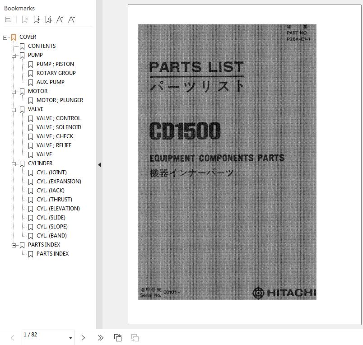Hide the bookmarks pane with arrow
The width and height of the screenshot is (363, 345).
99,165
